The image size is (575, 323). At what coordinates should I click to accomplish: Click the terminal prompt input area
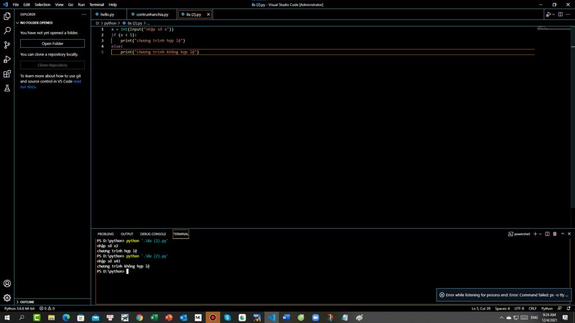pos(127,271)
